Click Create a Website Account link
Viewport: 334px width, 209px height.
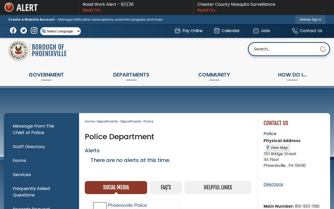point(32,20)
